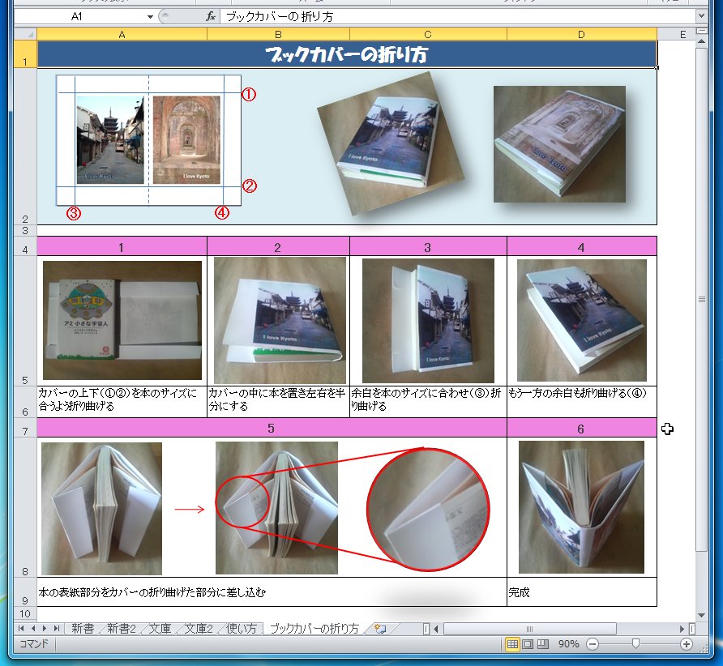This screenshot has width=723, height=666.
Task: Click step 4 photo of wrapped book
Action: tap(581, 320)
